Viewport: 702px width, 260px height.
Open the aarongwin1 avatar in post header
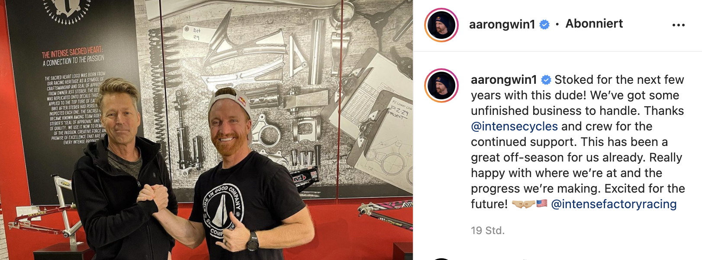pyautogui.click(x=441, y=25)
